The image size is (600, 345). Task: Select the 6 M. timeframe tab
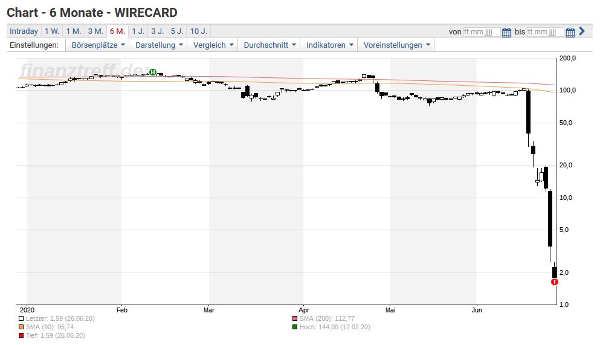(x=117, y=31)
